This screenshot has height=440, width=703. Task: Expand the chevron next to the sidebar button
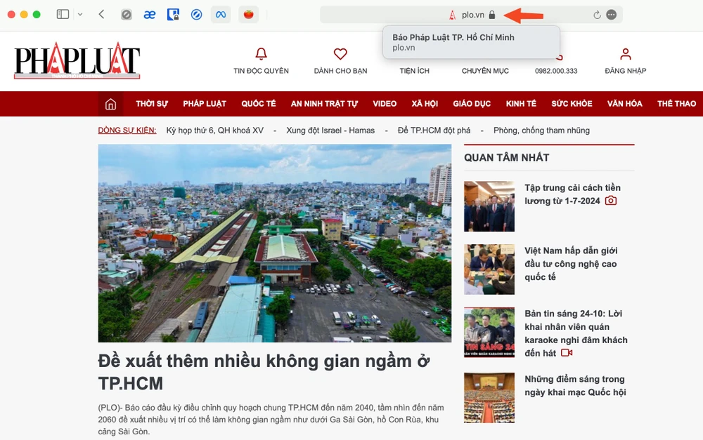(x=80, y=13)
